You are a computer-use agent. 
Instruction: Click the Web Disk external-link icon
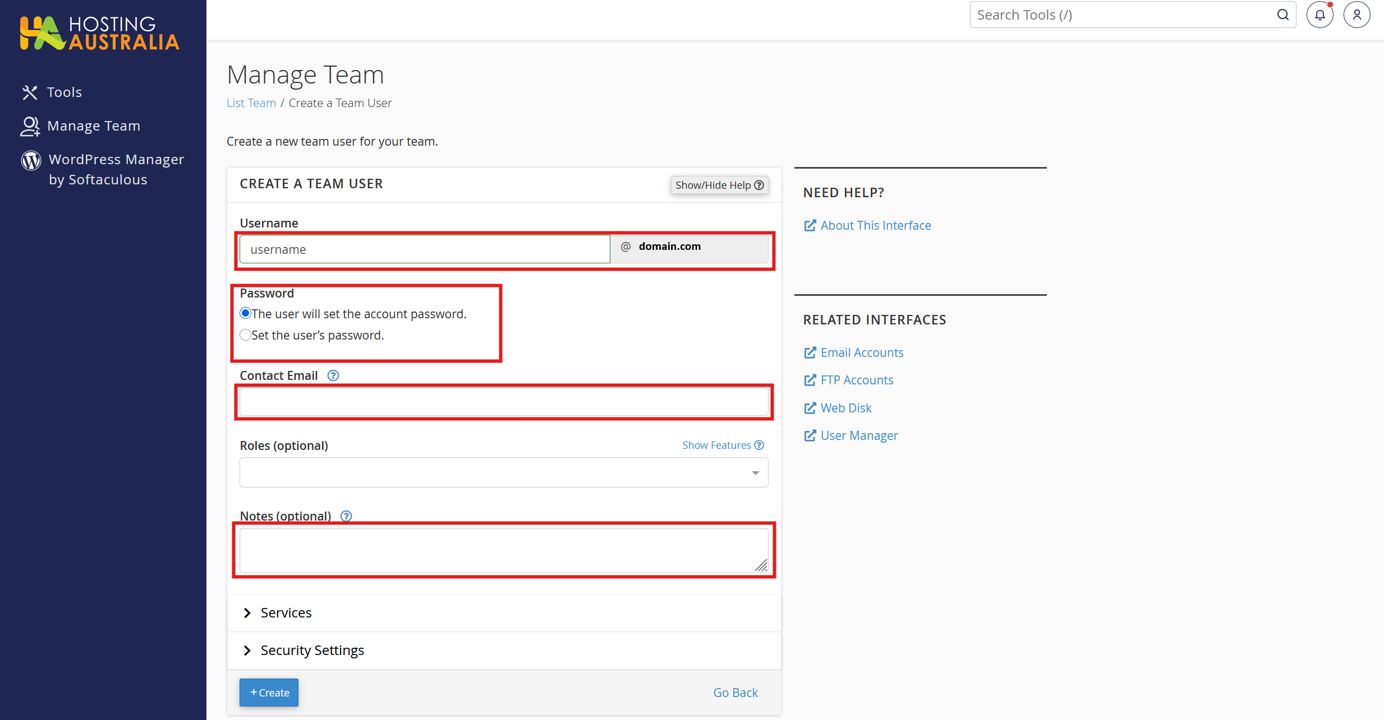pyautogui.click(x=810, y=408)
